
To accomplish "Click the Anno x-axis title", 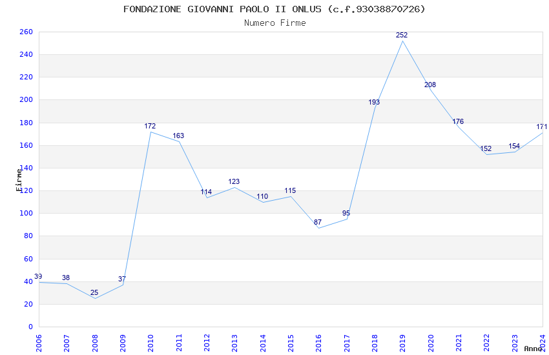I will click(x=533, y=349).
